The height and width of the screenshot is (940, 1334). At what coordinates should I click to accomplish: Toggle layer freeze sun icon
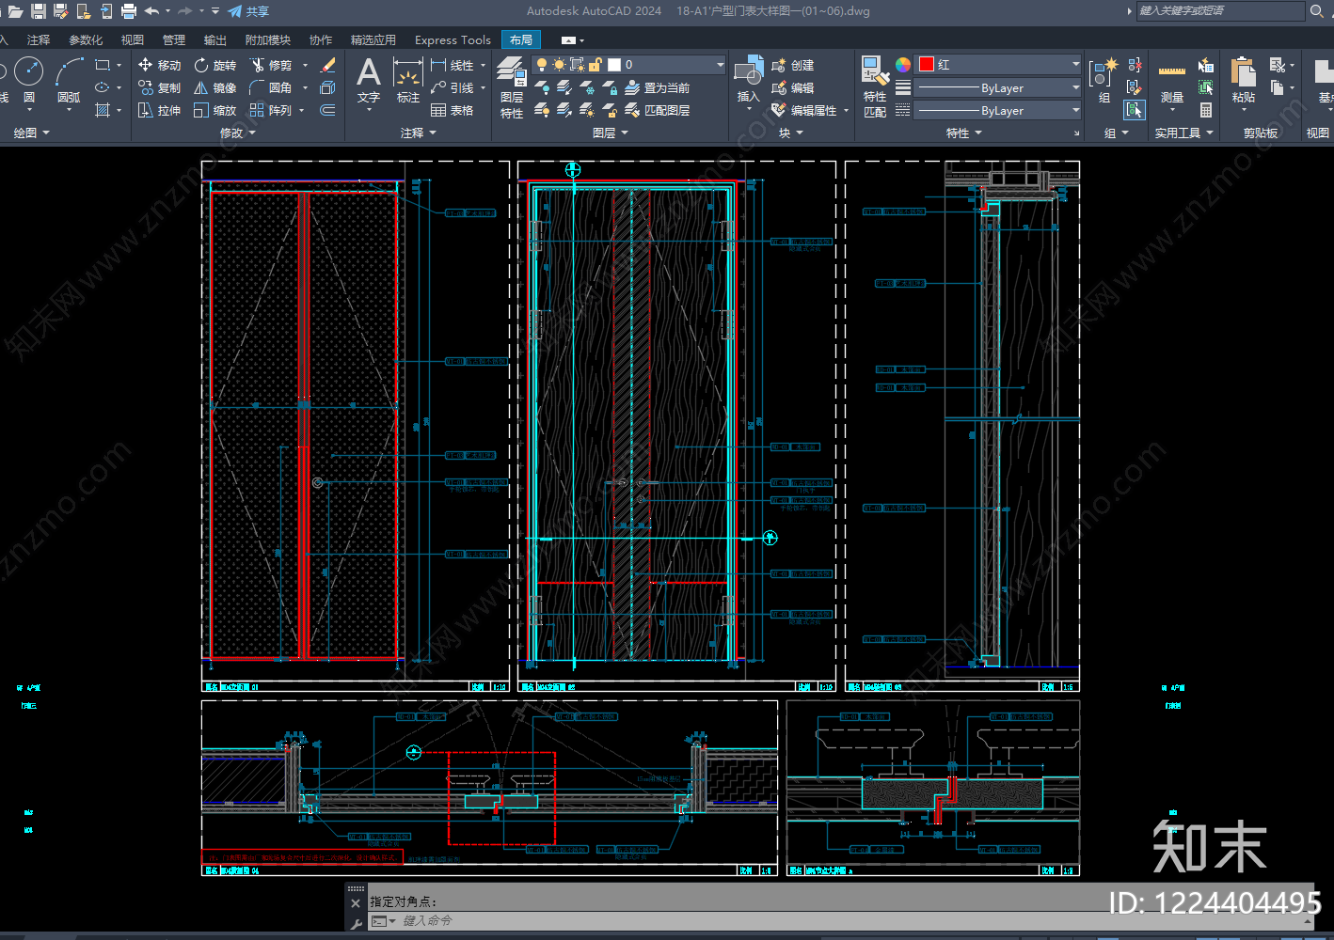click(x=559, y=65)
